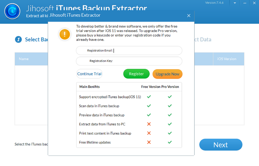Viewport: 259px width, 166px height.
Task: Click Free Version red X for Extract data row
Action: tap(149, 124)
